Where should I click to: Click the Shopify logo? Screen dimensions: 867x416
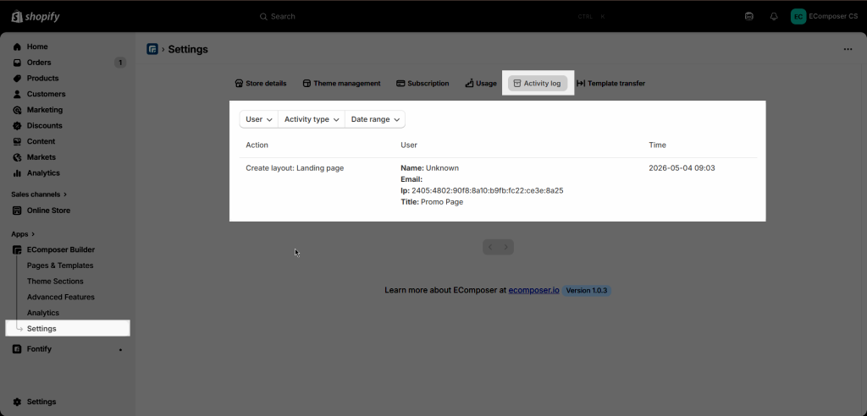36,17
